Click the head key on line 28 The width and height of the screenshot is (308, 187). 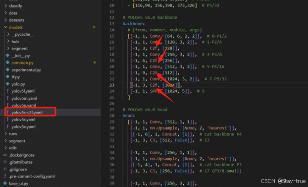(x=128, y=116)
